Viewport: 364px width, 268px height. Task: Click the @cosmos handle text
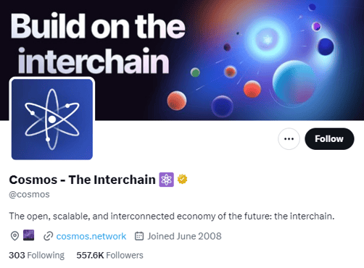tap(29, 194)
